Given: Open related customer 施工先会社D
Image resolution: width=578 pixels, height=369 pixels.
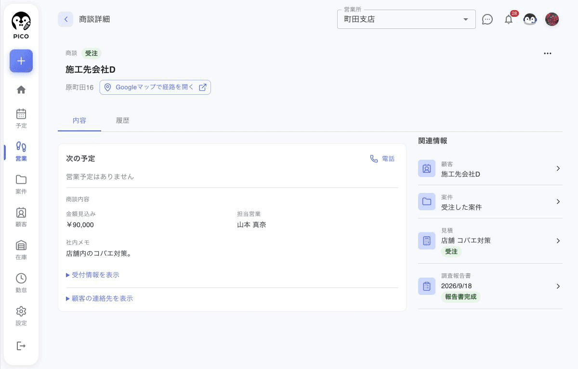Looking at the screenshot, I should click(490, 168).
